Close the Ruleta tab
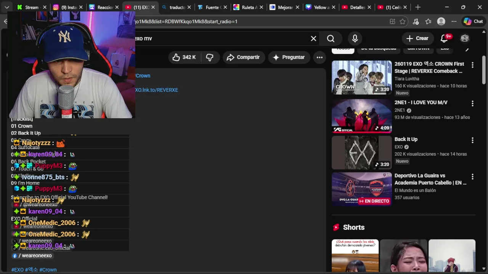The width and height of the screenshot is (488, 274). point(262,7)
